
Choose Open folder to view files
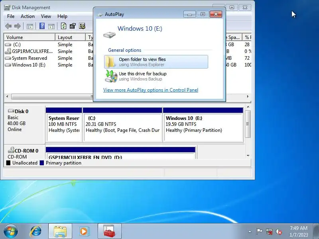[156, 62]
